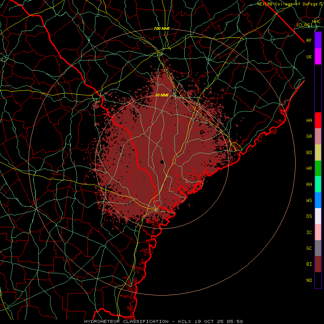Click the 'HR' legend label
The image size is (324, 324).
pyautogui.click(x=309, y=168)
